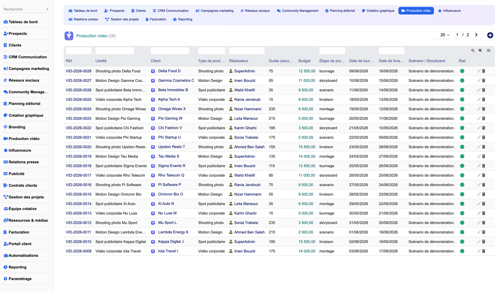Click the user icon beside Ahmed Ben Salah in row VID-2026-0020
Viewport: 504px width, 292px height.
point(231,147)
